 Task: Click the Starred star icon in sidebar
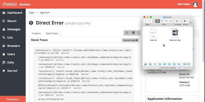(x=4, y=71)
